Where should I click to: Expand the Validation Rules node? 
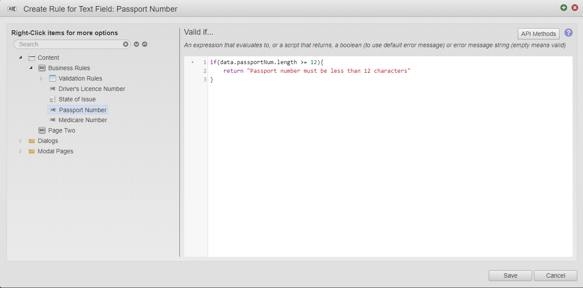[x=41, y=78]
